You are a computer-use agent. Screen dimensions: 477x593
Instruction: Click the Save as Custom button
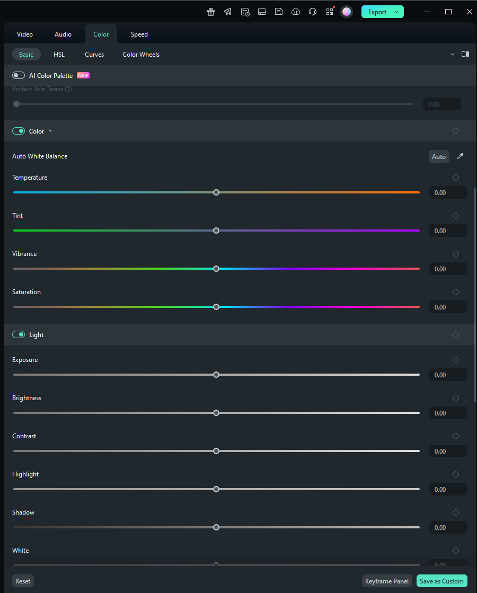tap(441, 581)
